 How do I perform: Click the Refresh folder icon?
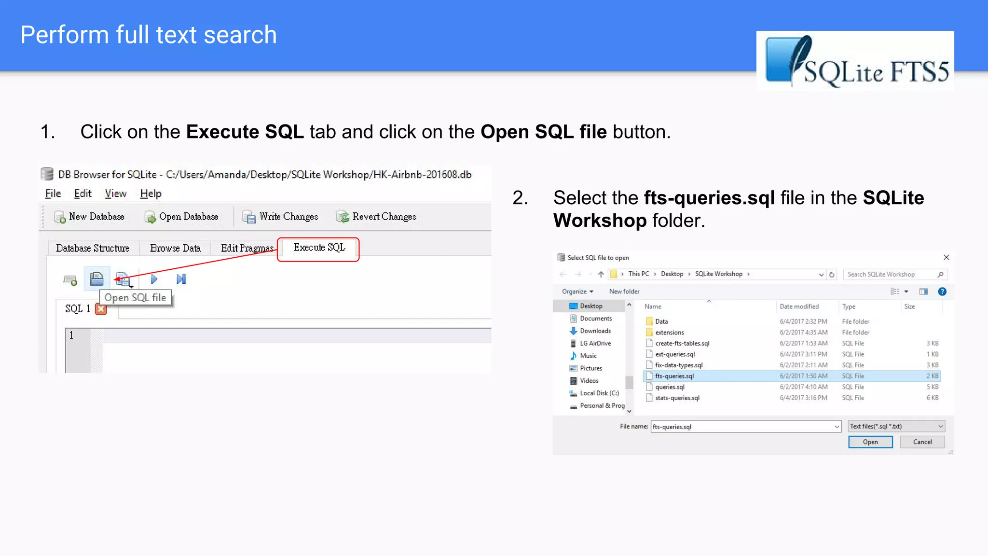click(x=832, y=275)
